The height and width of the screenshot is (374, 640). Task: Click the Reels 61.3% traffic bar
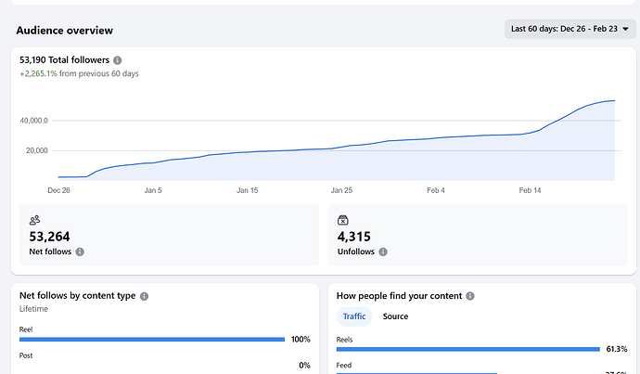pos(467,350)
